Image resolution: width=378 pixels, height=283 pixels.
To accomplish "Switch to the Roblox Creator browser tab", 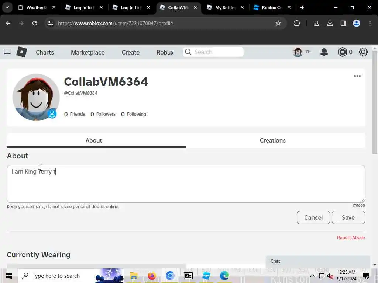I will tap(272, 7).
